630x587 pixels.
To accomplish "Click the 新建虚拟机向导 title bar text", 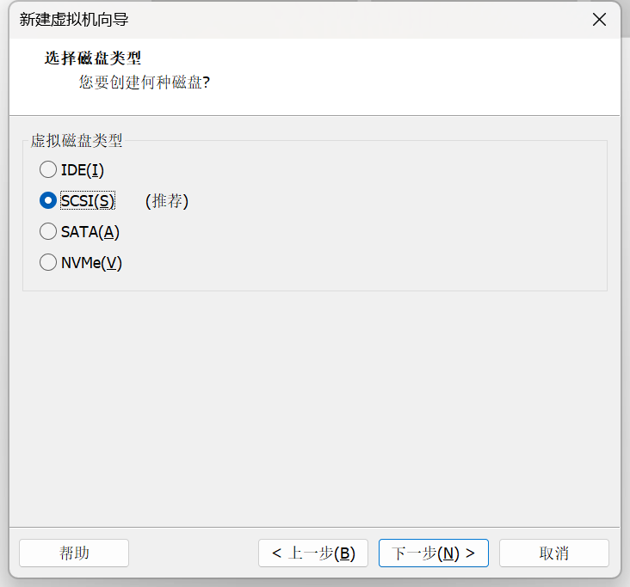I will [x=74, y=19].
